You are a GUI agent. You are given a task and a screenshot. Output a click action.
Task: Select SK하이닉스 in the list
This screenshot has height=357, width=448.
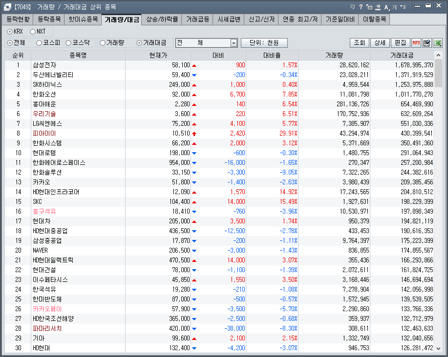click(x=47, y=85)
